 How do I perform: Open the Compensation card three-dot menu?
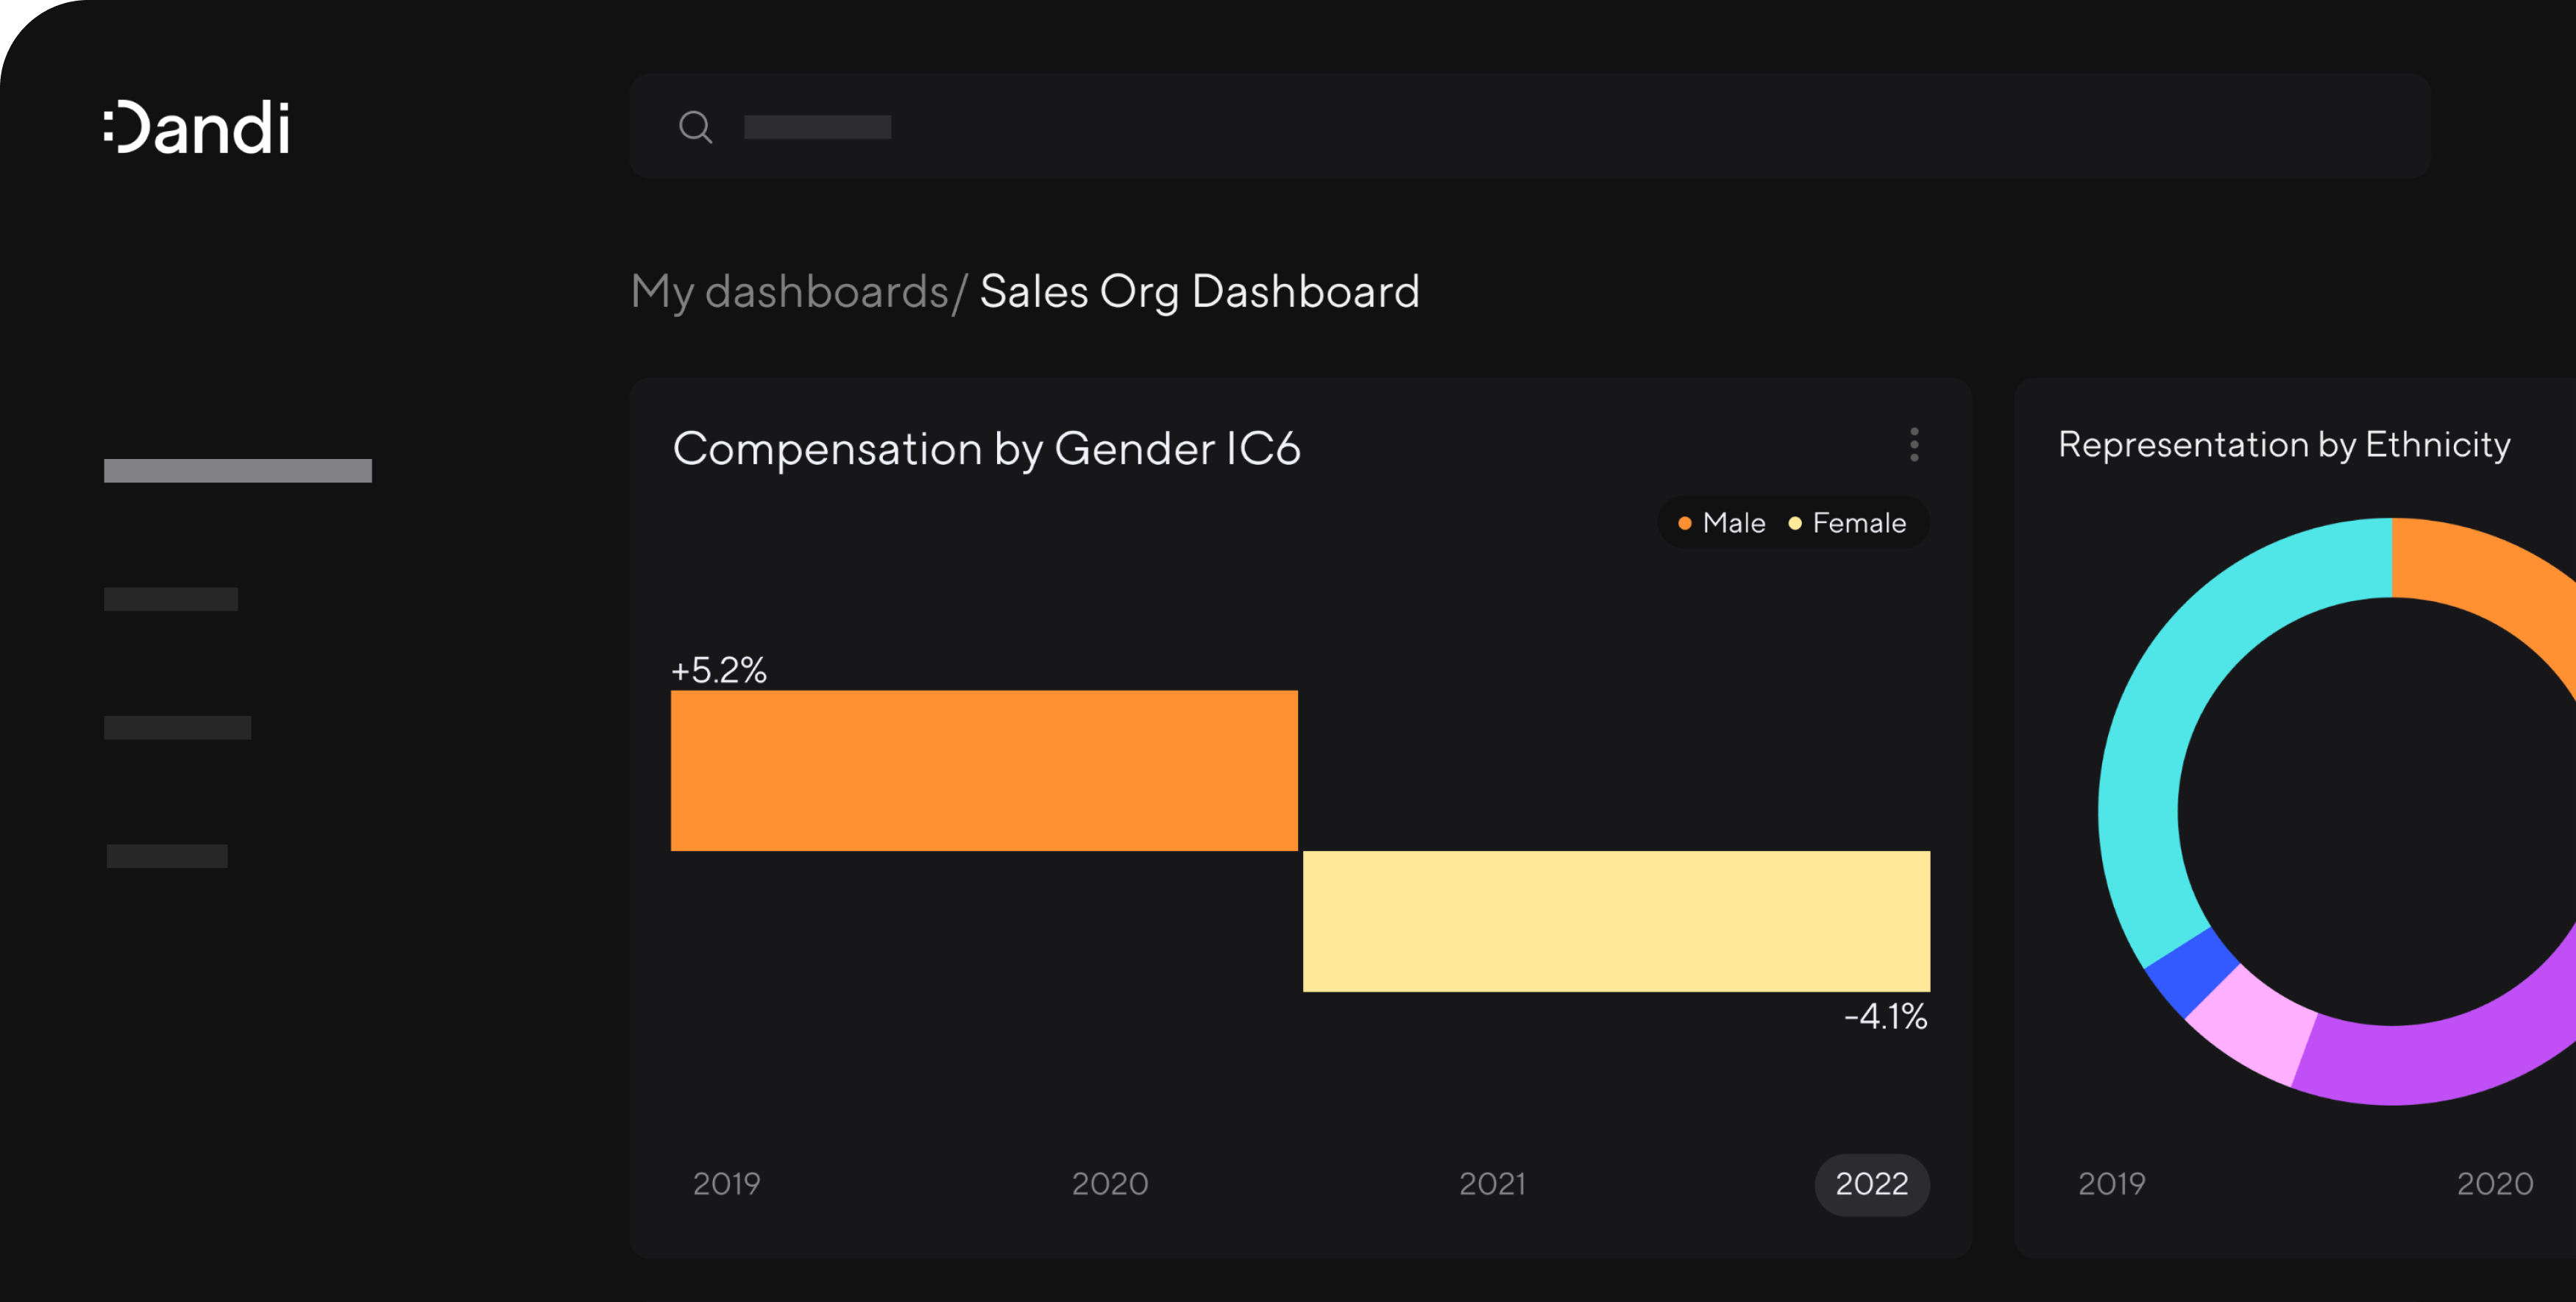click(1914, 445)
